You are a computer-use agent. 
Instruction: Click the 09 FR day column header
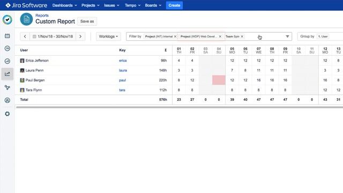(x=285, y=50)
